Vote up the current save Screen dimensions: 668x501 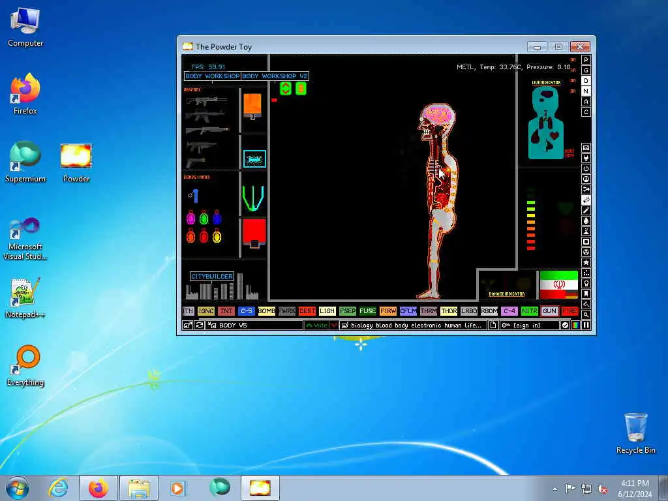[x=316, y=325]
